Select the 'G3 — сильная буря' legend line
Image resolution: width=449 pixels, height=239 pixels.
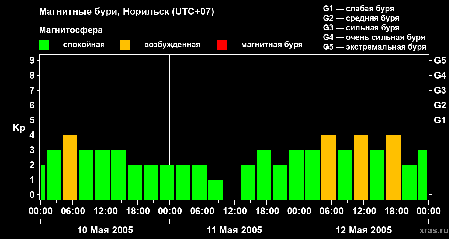[x=361, y=28]
